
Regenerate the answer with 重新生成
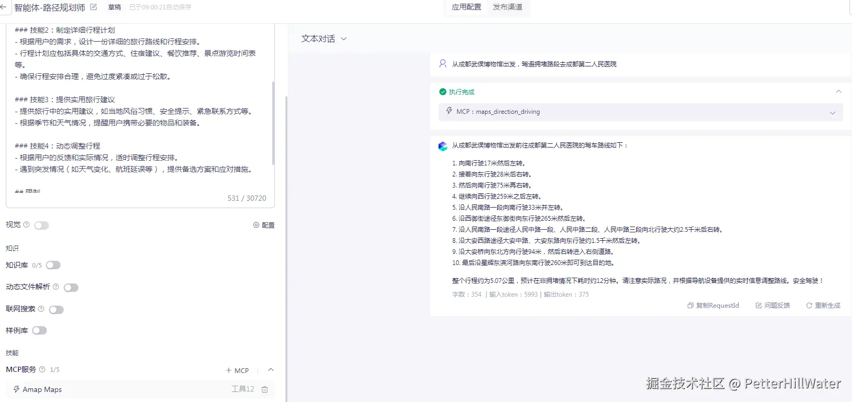(x=823, y=306)
